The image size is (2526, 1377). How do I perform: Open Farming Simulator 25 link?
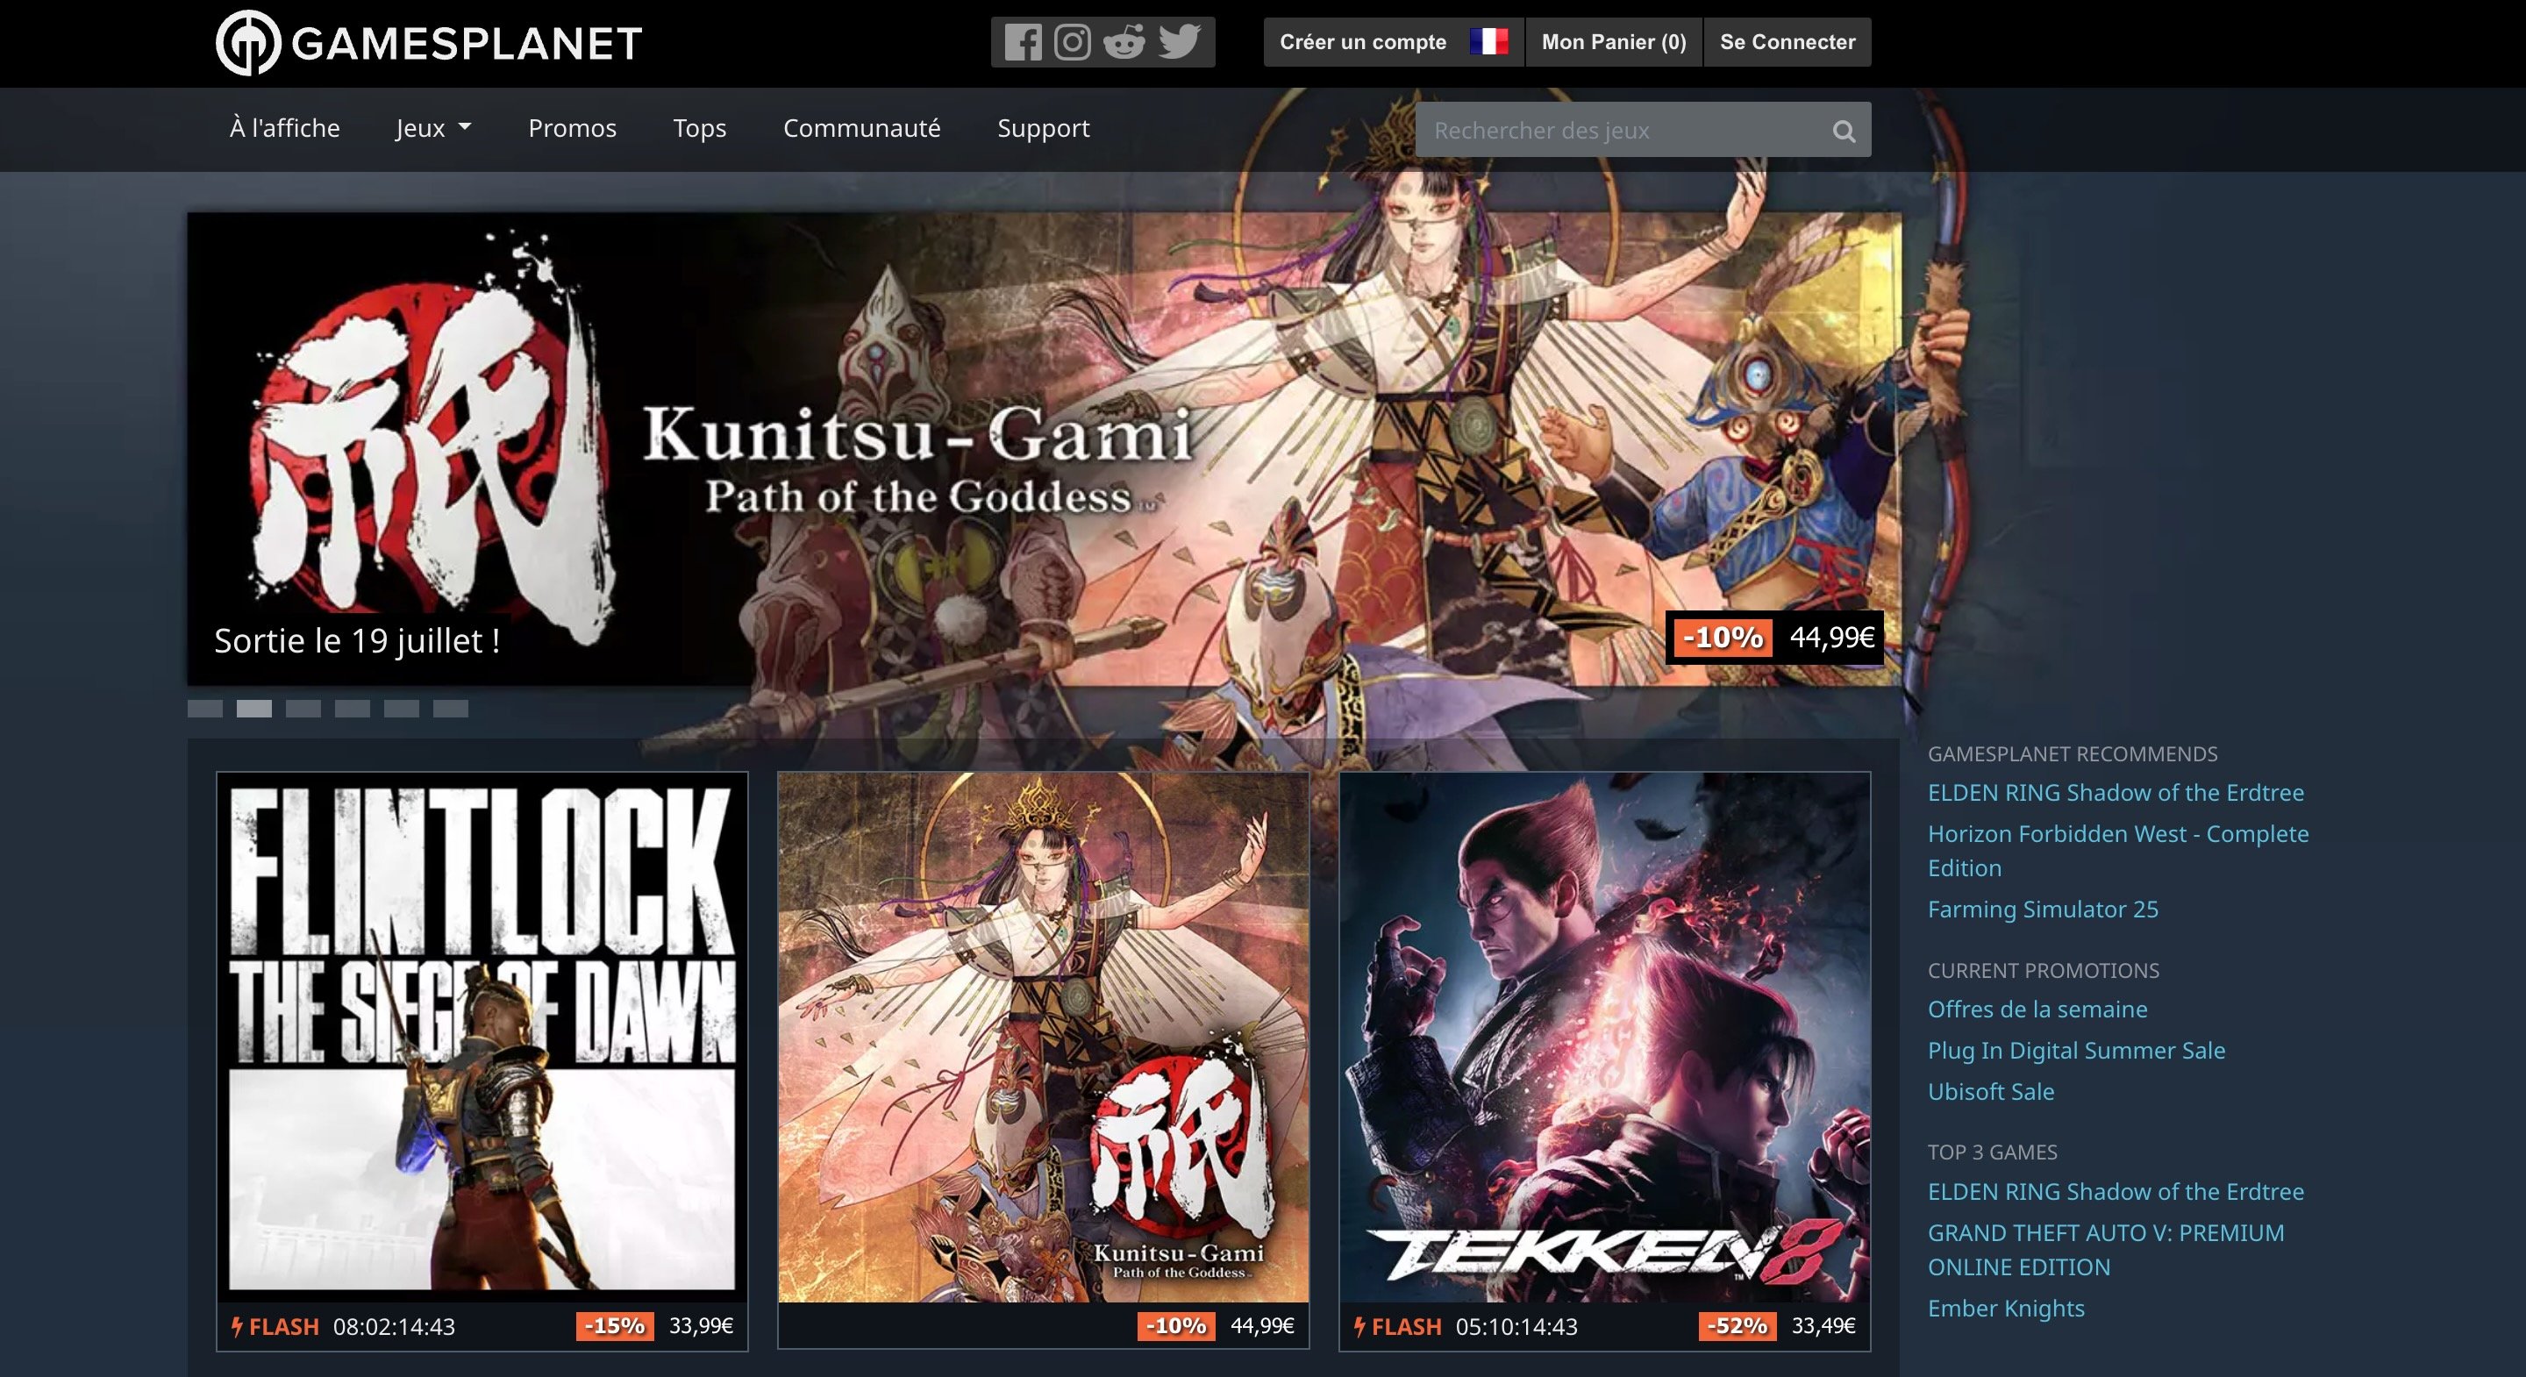(2044, 910)
